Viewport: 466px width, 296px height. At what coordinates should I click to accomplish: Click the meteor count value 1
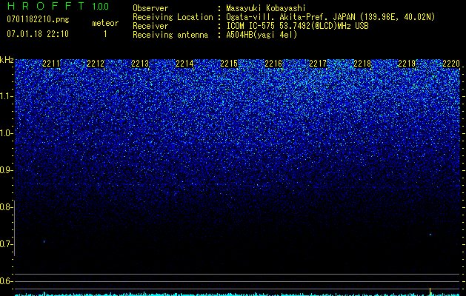coord(105,34)
